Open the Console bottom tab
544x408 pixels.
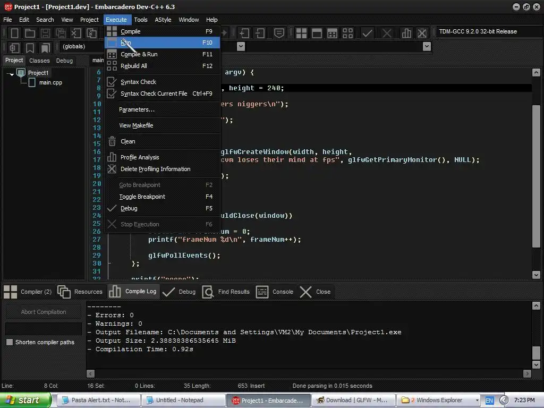pos(275,292)
